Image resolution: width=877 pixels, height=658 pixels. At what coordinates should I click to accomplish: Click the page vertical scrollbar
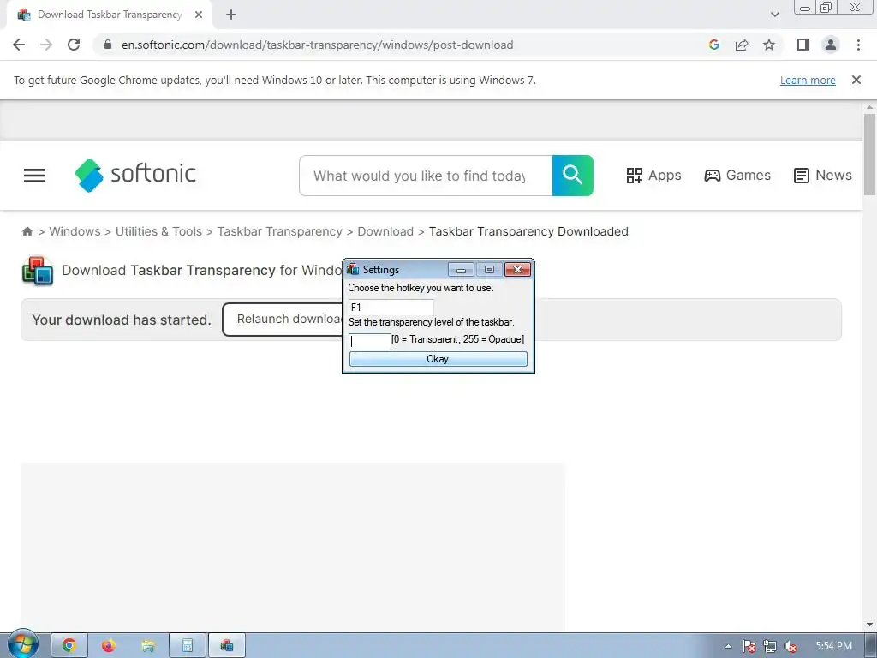869,155
